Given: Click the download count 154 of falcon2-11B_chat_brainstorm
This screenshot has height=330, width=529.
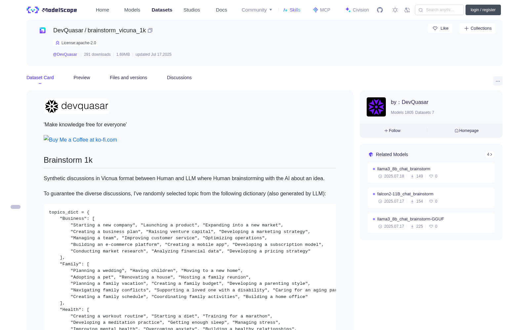Looking at the screenshot, I should pos(420,201).
